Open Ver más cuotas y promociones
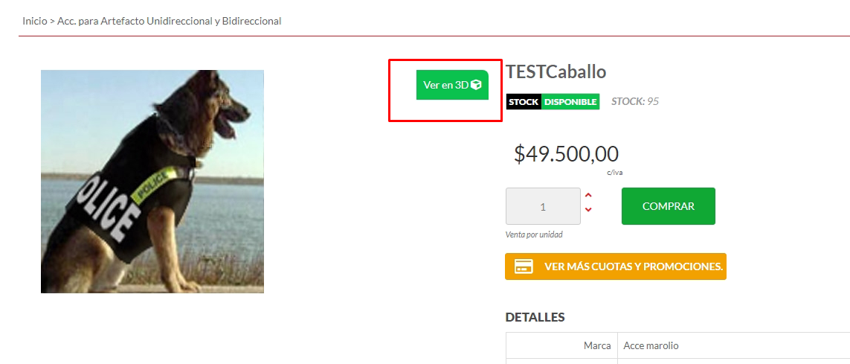Screen dimensions: 850x364 click(615, 266)
